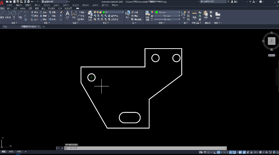Open the File menu in menu bar

[x=9, y=5]
